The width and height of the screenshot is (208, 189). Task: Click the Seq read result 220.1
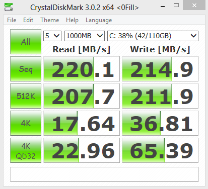click(82, 69)
